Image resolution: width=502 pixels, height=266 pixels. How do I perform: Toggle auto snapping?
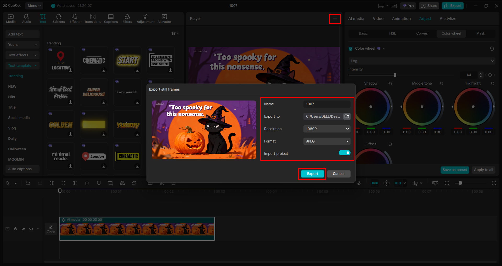click(386, 183)
